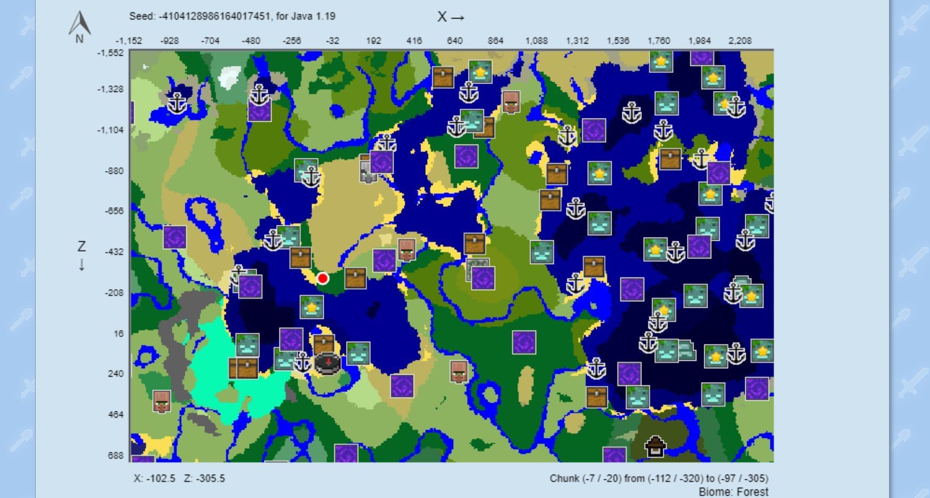Image resolution: width=930 pixels, height=498 pixels.
Task: Click the buried treasure chest nearest witch hut
Action: 596,397
